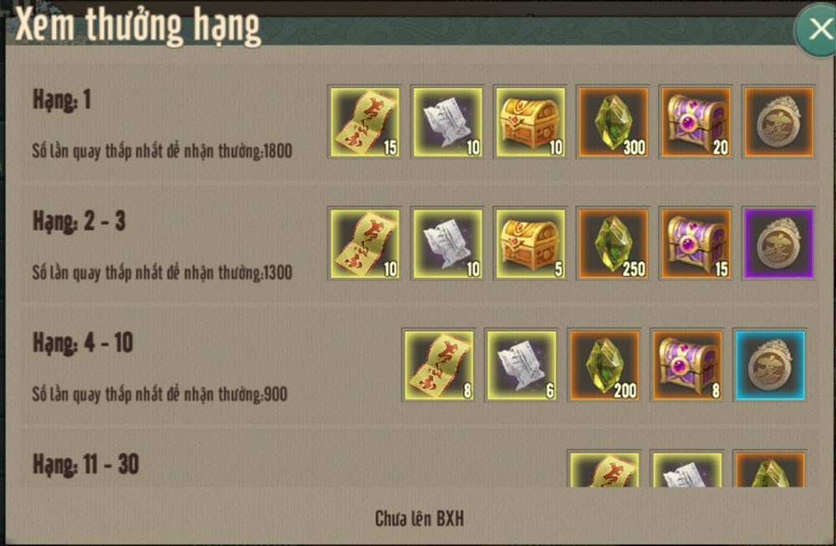Click the red scroll reward with 15 in Hạng 1
Screen dimensions: 836x546
pyautogui.click(x=364, y=122)
